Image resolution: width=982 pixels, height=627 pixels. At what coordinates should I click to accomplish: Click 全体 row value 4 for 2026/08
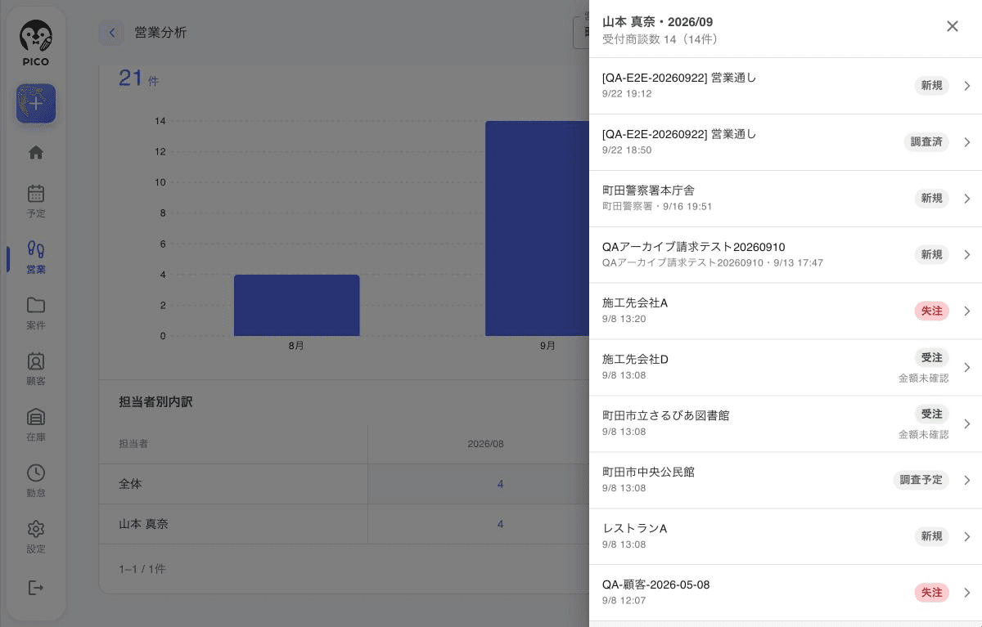coord(500,484)
